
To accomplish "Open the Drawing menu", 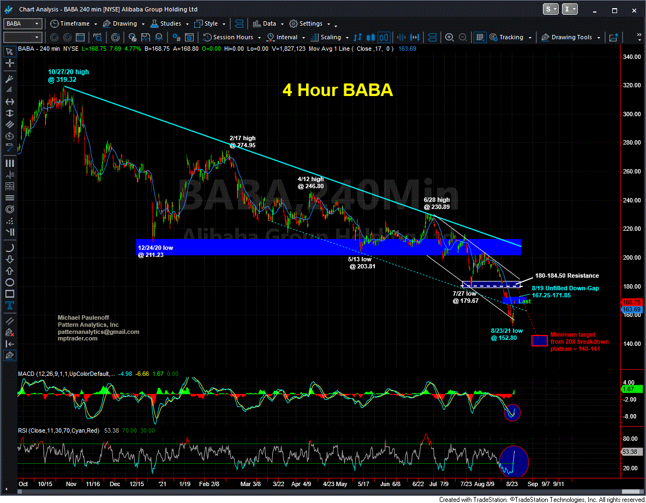I will click(x=123, y=24).
